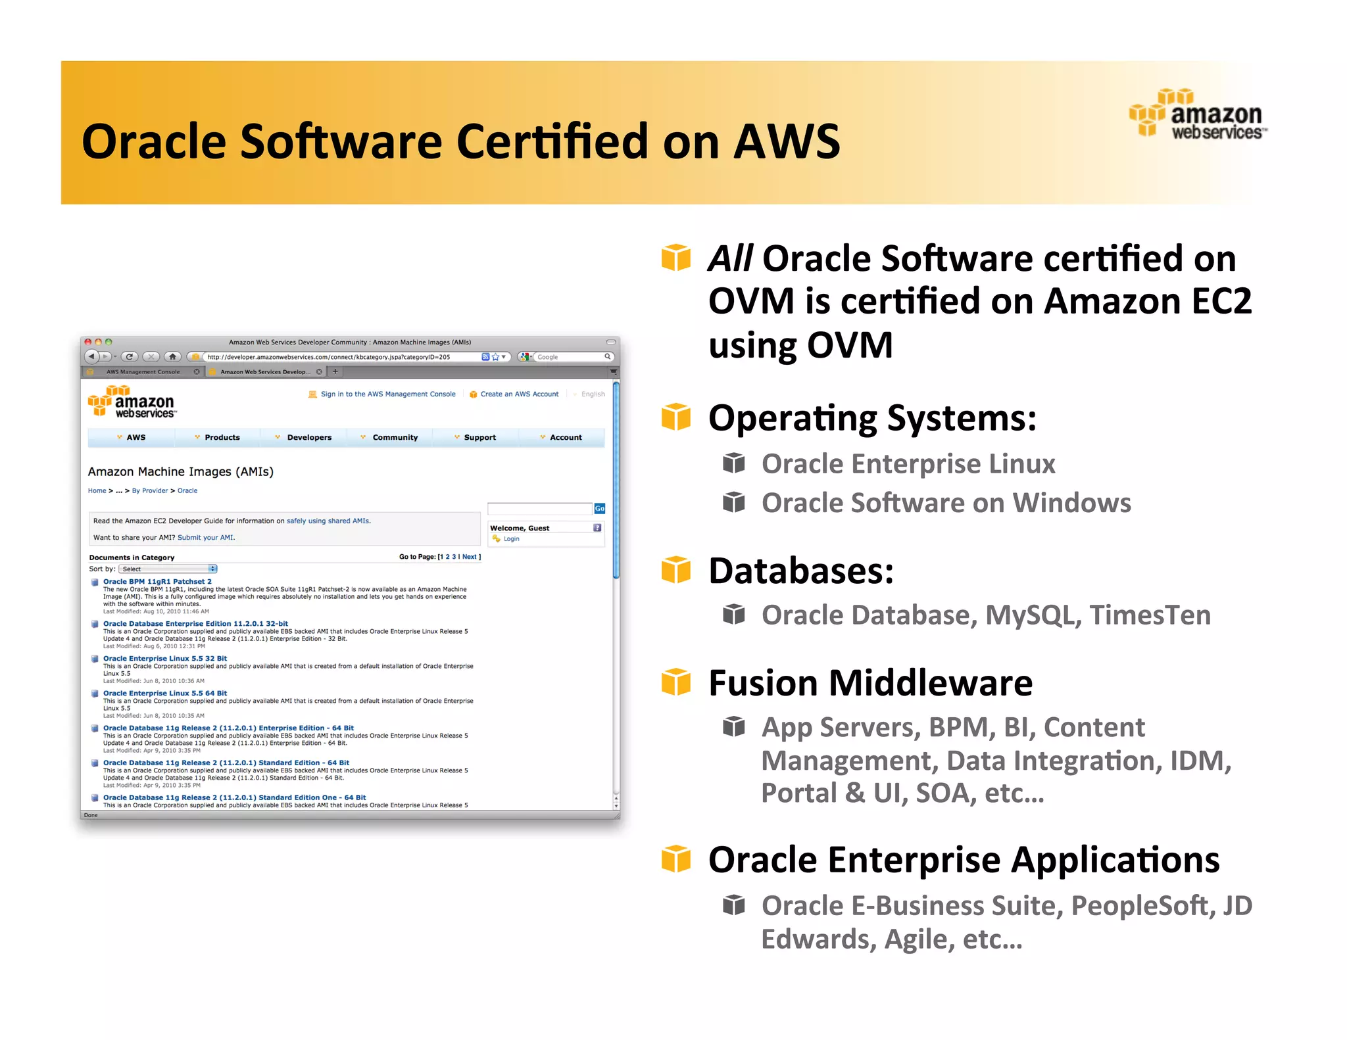Click the vertical page scrollbar thumb
Screen dimensions: 1347x1040
(x=616, y=480)
